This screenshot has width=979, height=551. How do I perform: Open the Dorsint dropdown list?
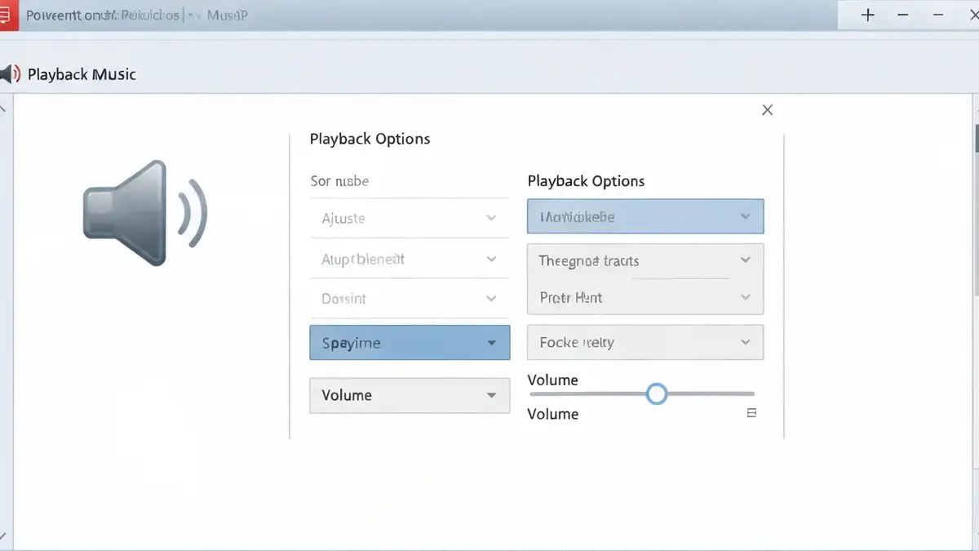tap(410, 299)
